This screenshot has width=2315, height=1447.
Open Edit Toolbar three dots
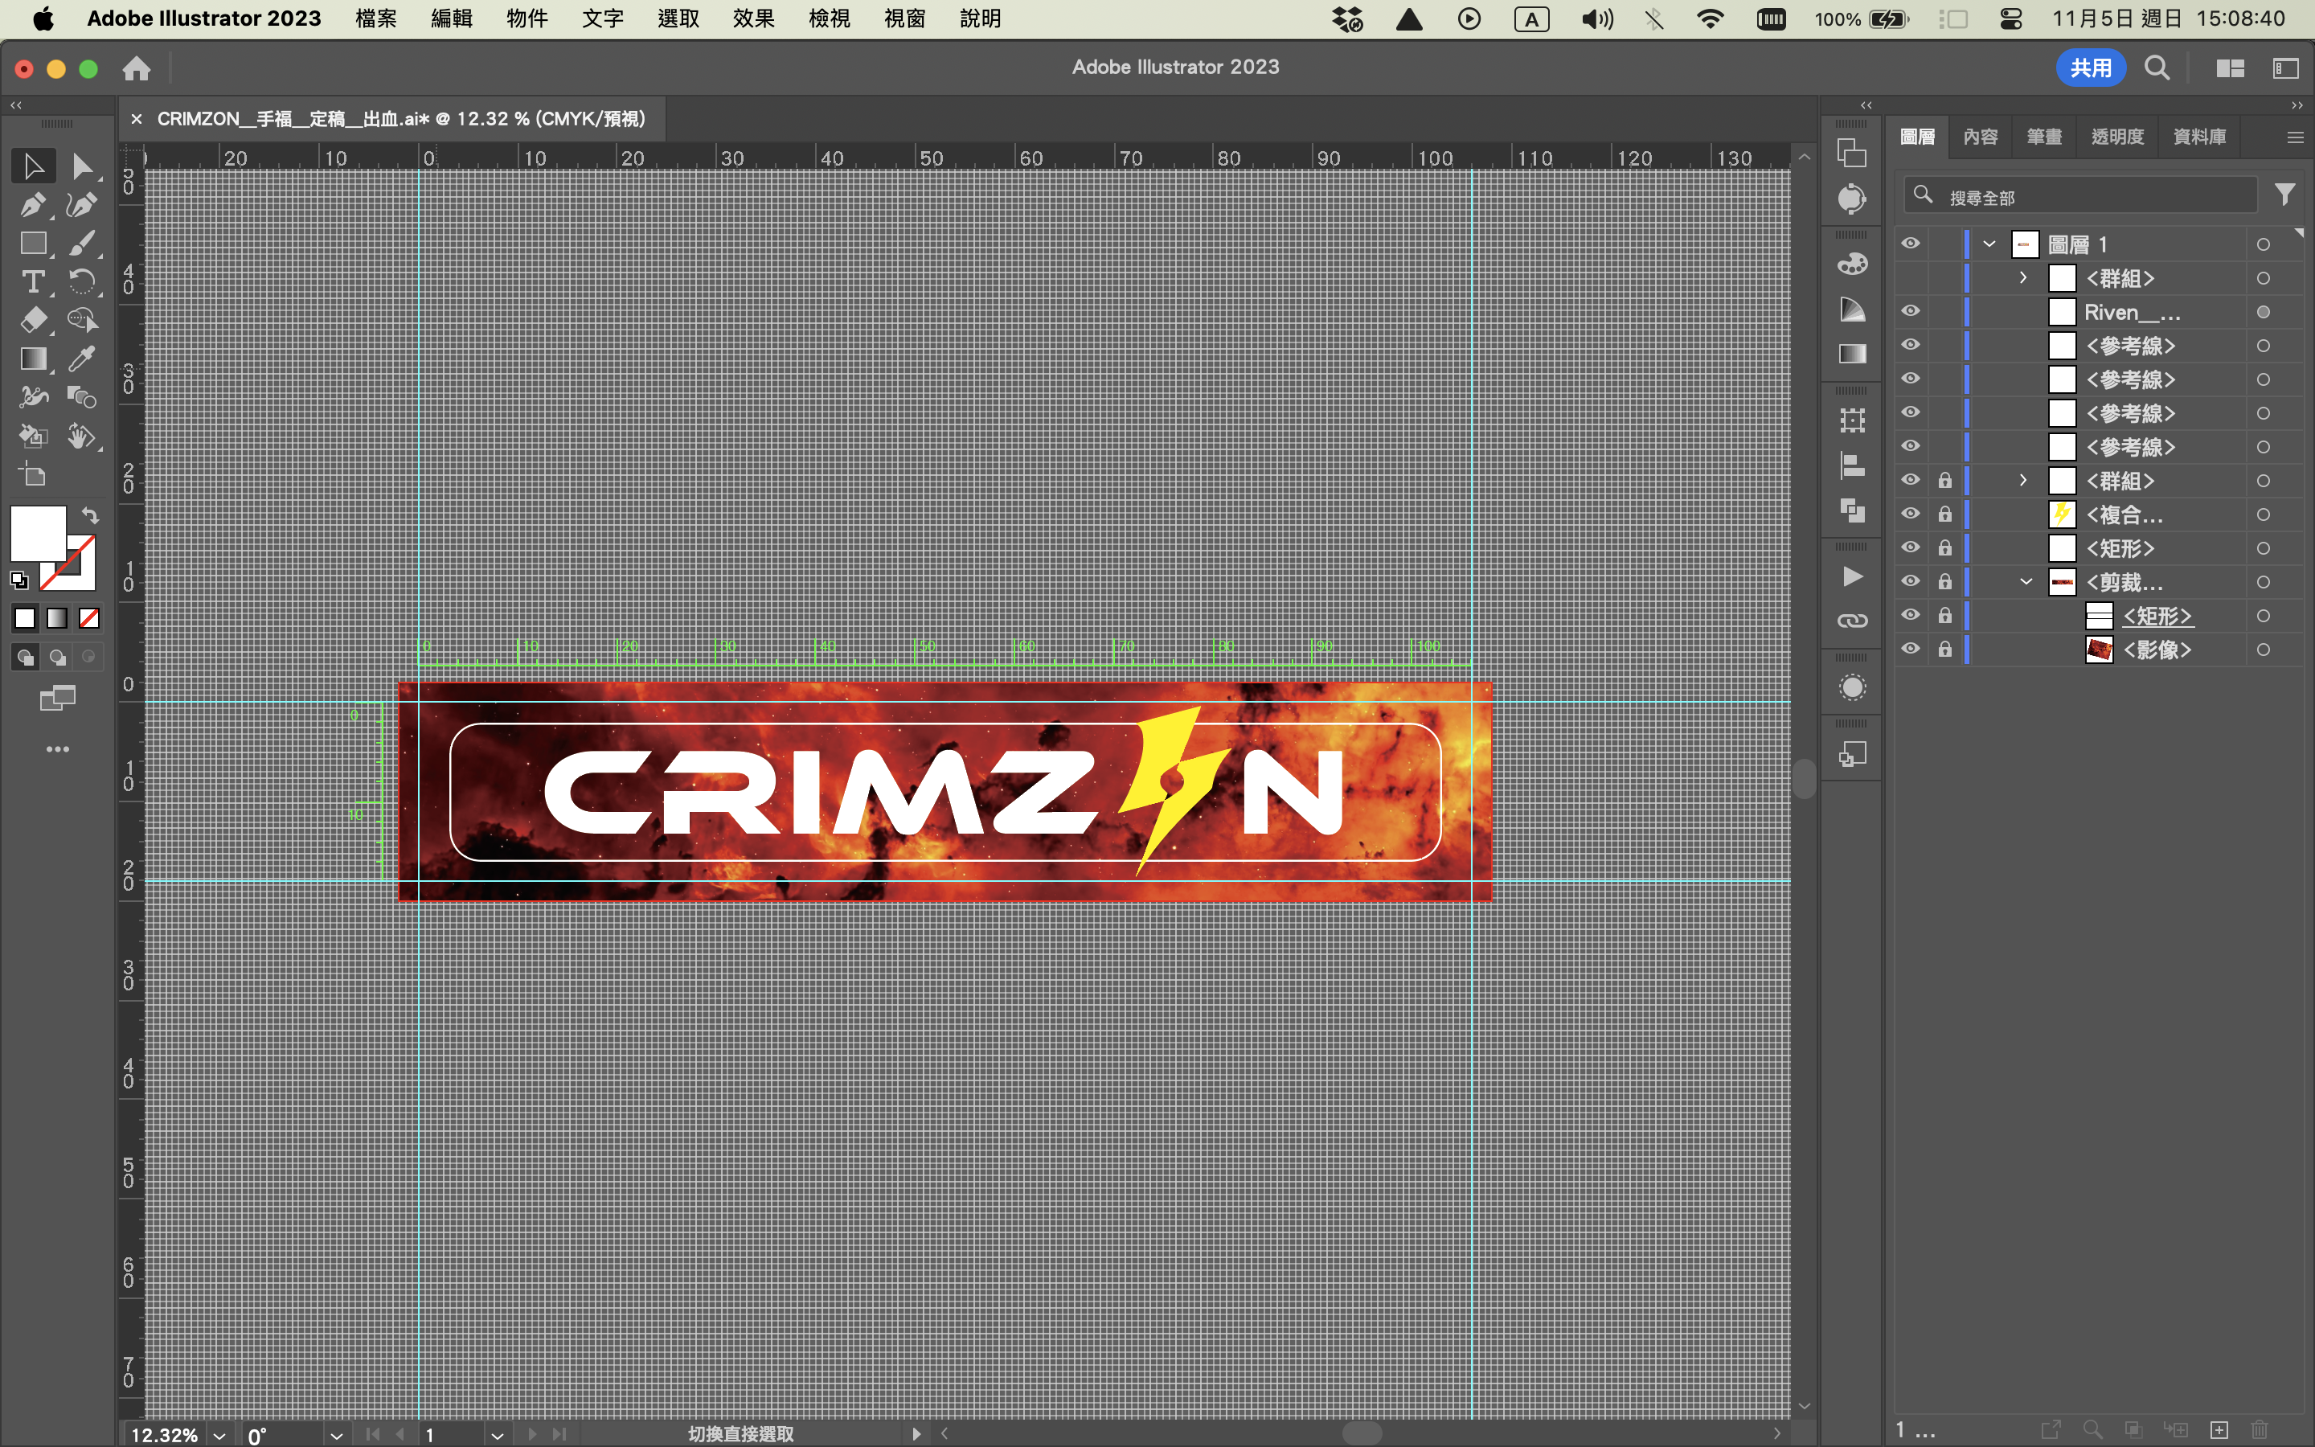[57, 749]
